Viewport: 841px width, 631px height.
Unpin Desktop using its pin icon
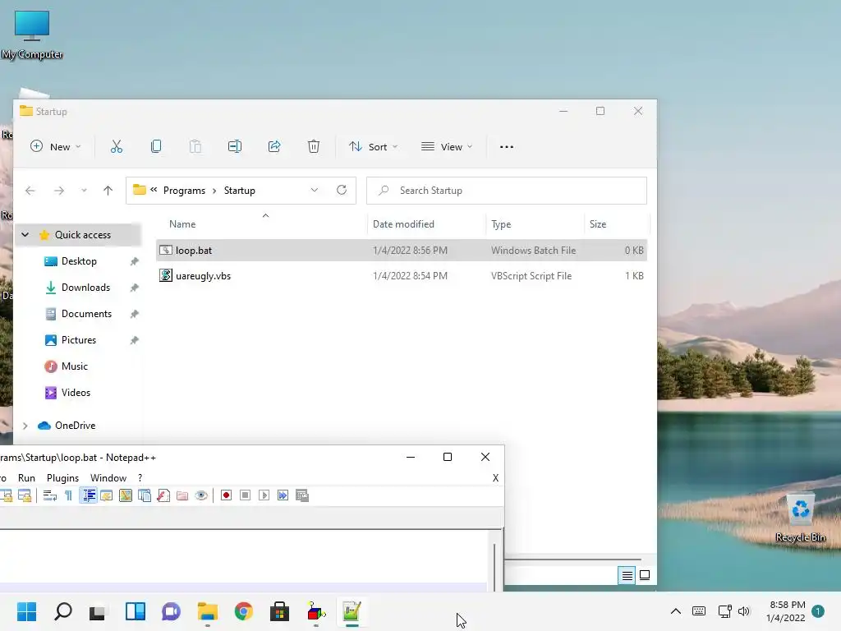click(134, 261)
